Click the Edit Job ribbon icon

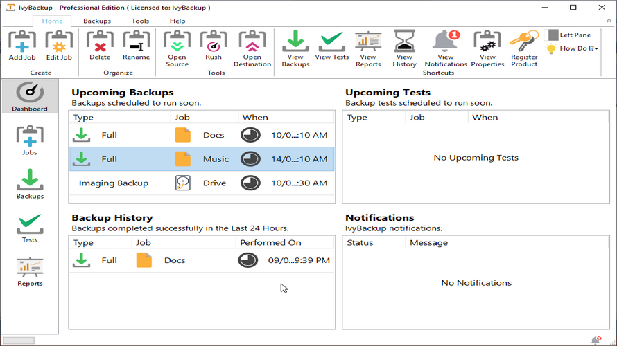(59, 44)
